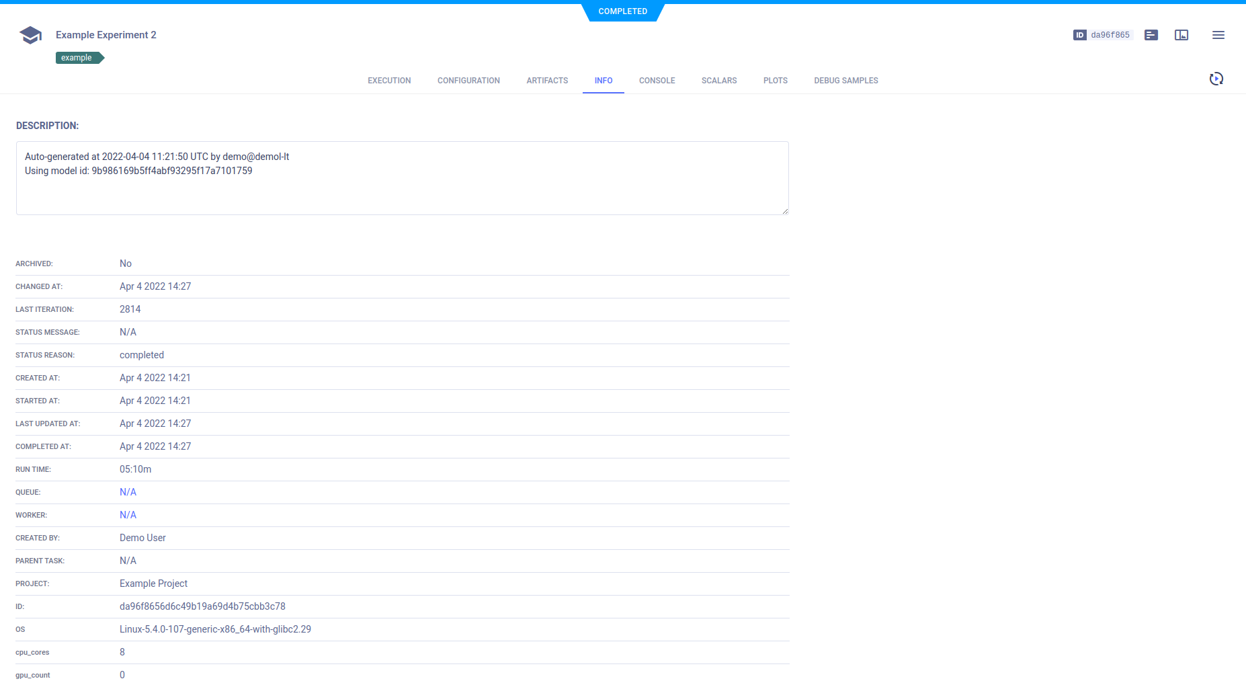Viewport: 1246px width, 683px height.
Task: Open the experiment details list view icon
Action: tap(1151, 34)
